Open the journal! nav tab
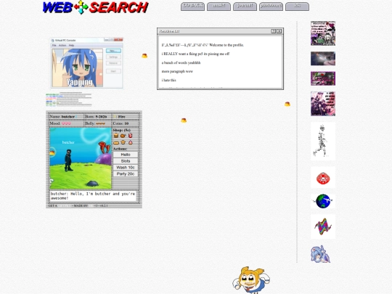The height and width of the screenshot is (294, 392). (245, 7)
